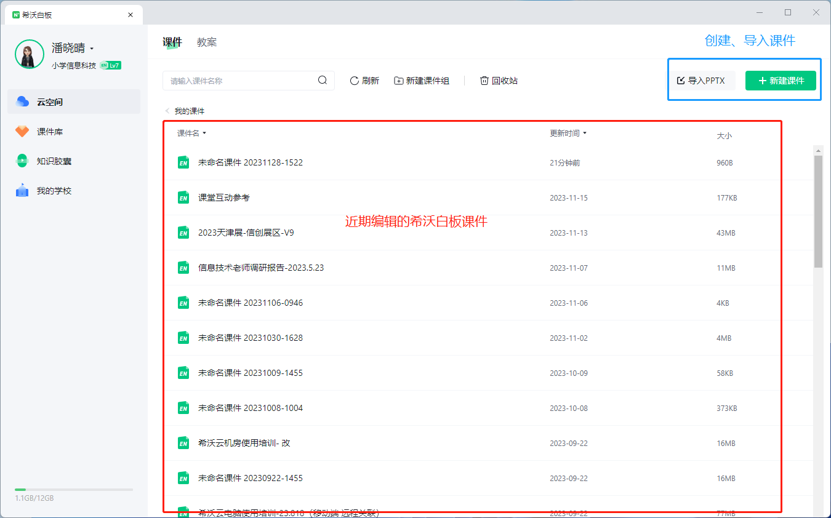
Task: Refresh the courseware list with 刷新
Action: [x=364, y=81]
